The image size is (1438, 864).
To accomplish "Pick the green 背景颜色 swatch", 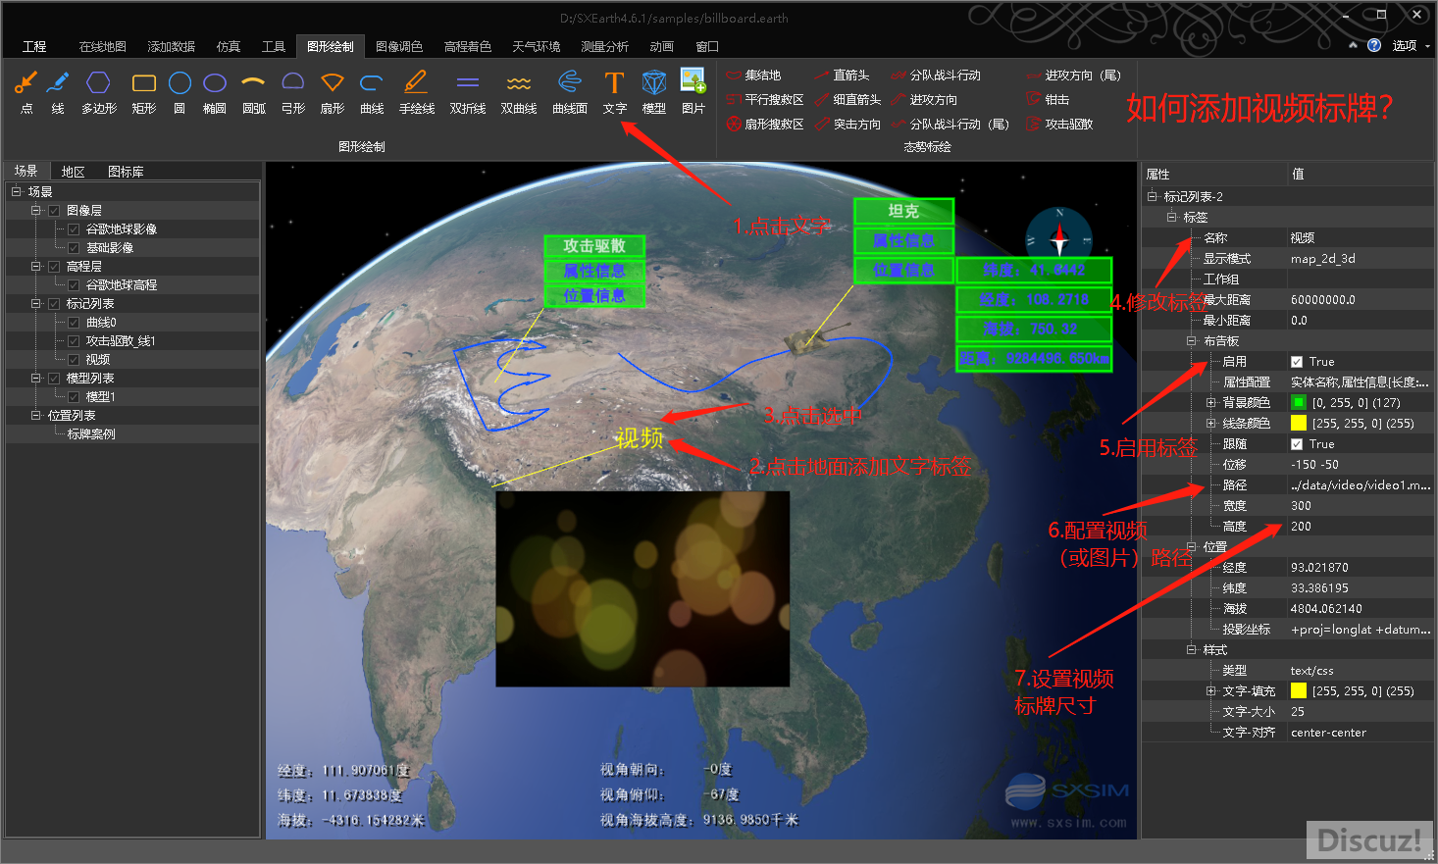I will click(x=1299, y=403).
